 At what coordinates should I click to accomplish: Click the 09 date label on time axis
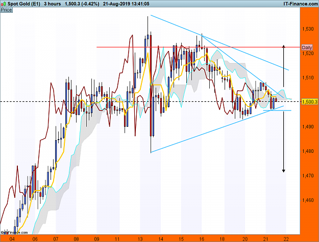(x=96, y=239)
